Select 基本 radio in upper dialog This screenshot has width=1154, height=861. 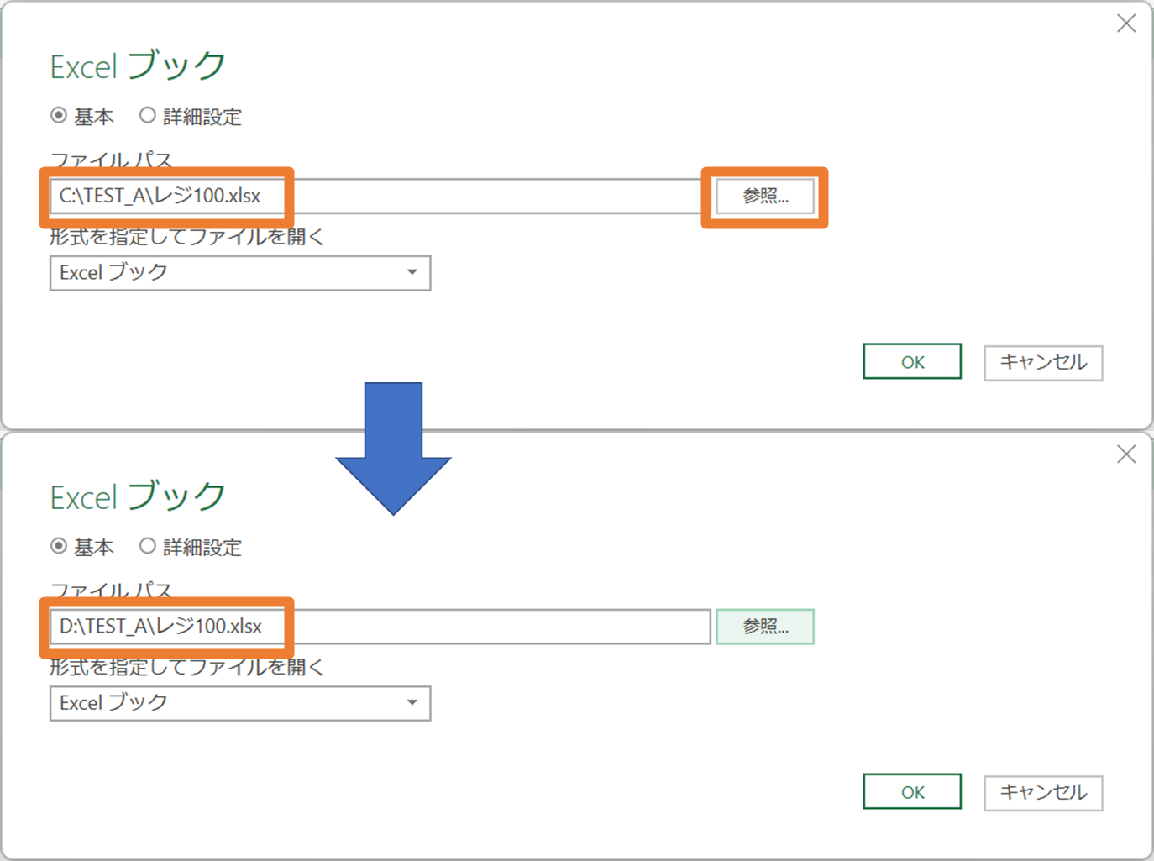coord(59,116)
